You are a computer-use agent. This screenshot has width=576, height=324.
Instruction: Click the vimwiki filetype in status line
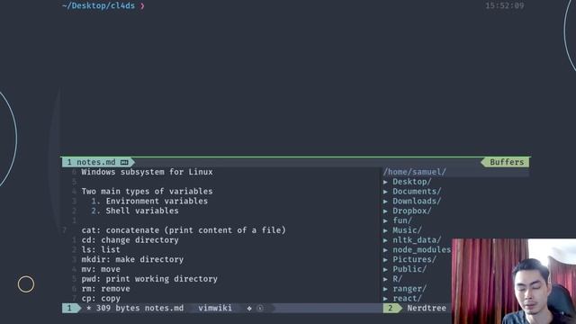coord(215,308)
